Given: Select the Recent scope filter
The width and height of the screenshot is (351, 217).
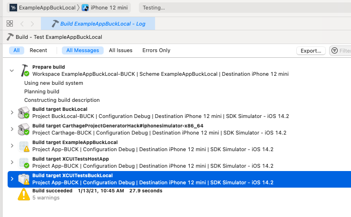Looking at the screenshot, I should pyautogui.click(x=38, y=50).
